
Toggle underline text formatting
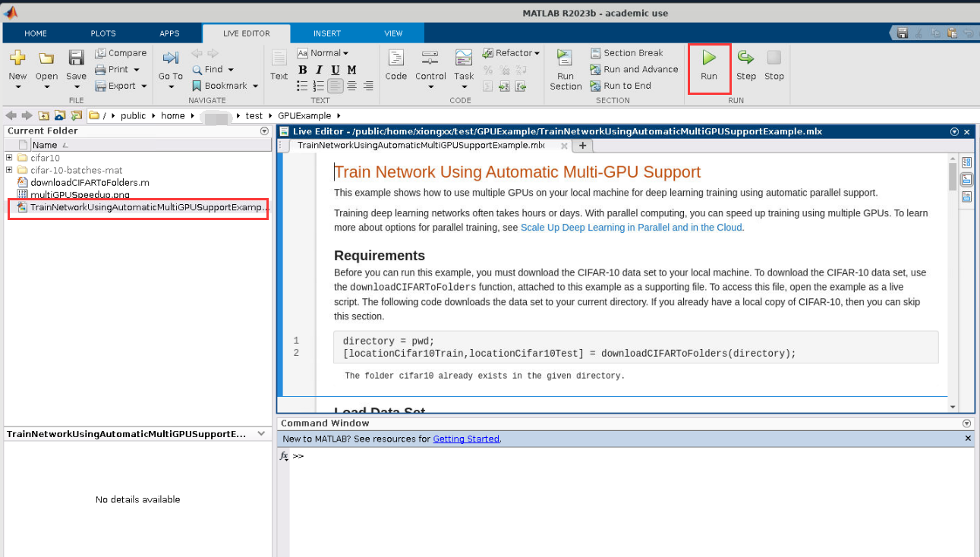point(335,70)
